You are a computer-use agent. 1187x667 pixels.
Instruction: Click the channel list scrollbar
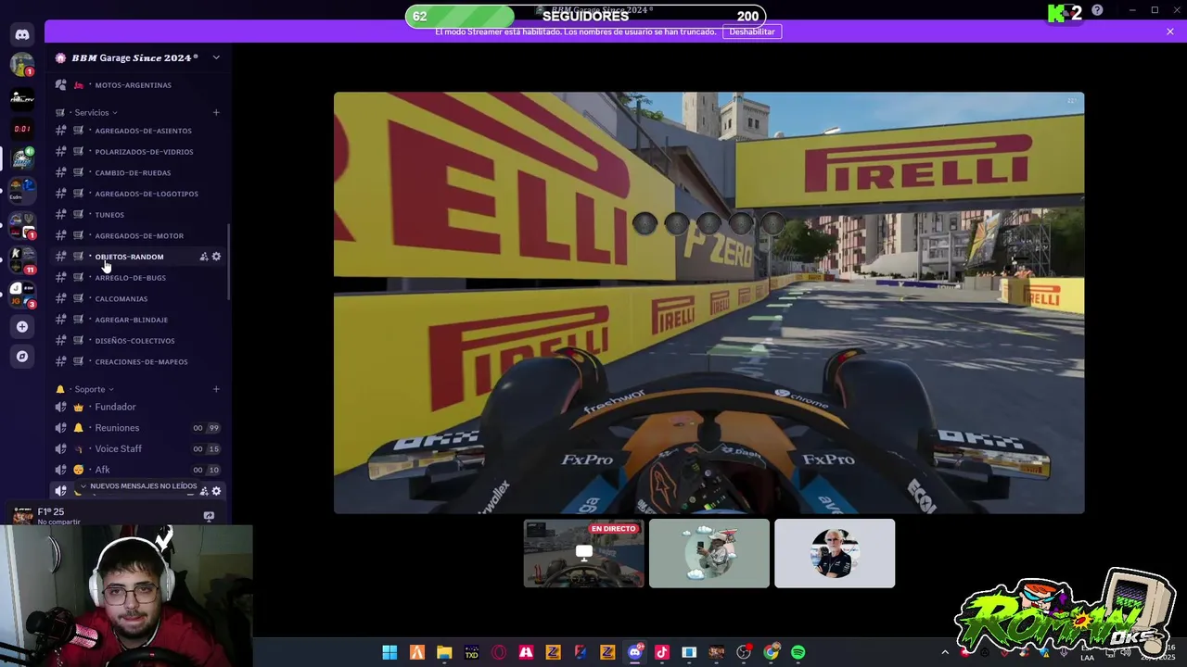tap(229, 261)
